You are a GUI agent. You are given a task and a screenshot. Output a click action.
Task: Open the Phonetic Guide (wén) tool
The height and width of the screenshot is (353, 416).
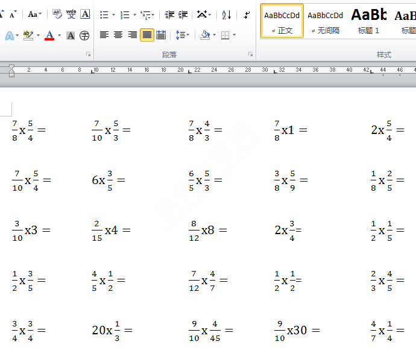71,14
